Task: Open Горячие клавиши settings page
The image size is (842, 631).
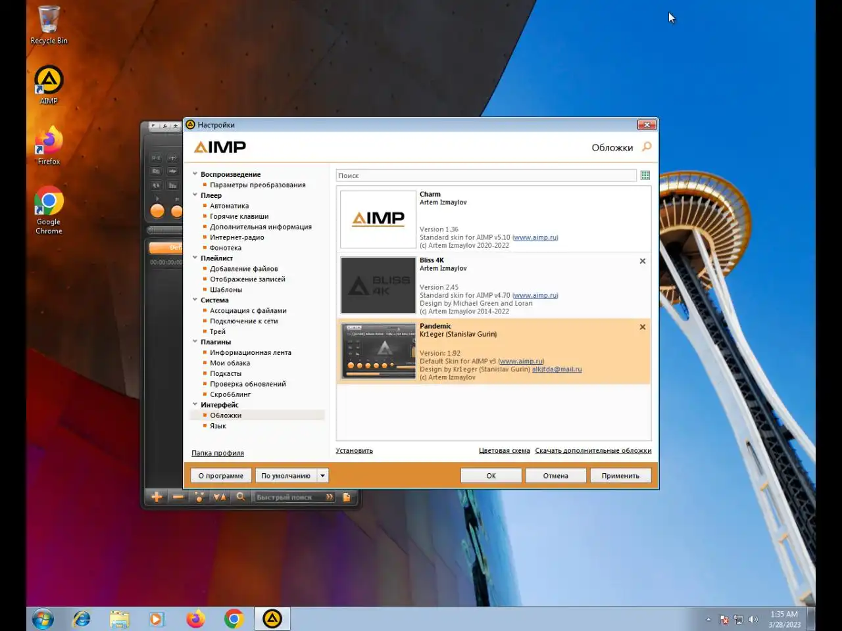Action: pyautogui.click(x=239, y=216)
